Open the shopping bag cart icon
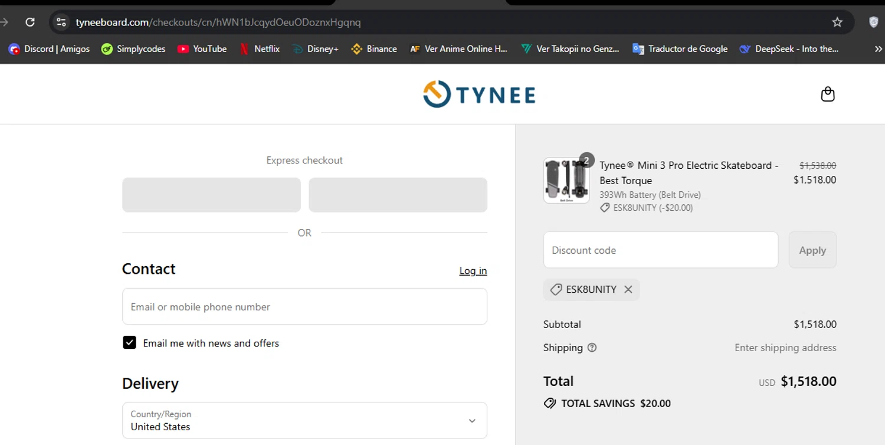885x445 pixels. click(828, 94)
